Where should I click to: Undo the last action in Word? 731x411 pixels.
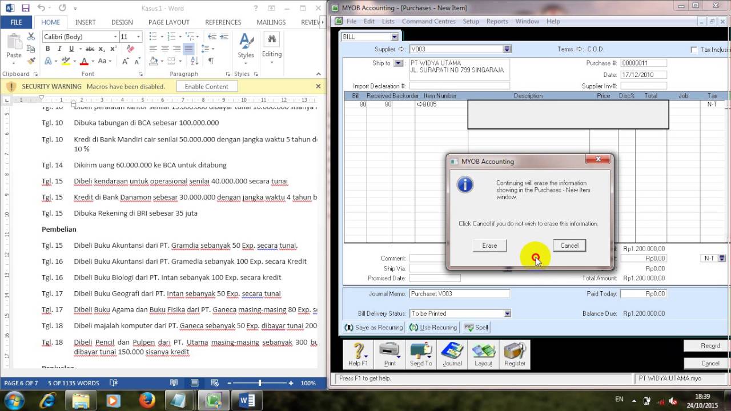[41, 8]
